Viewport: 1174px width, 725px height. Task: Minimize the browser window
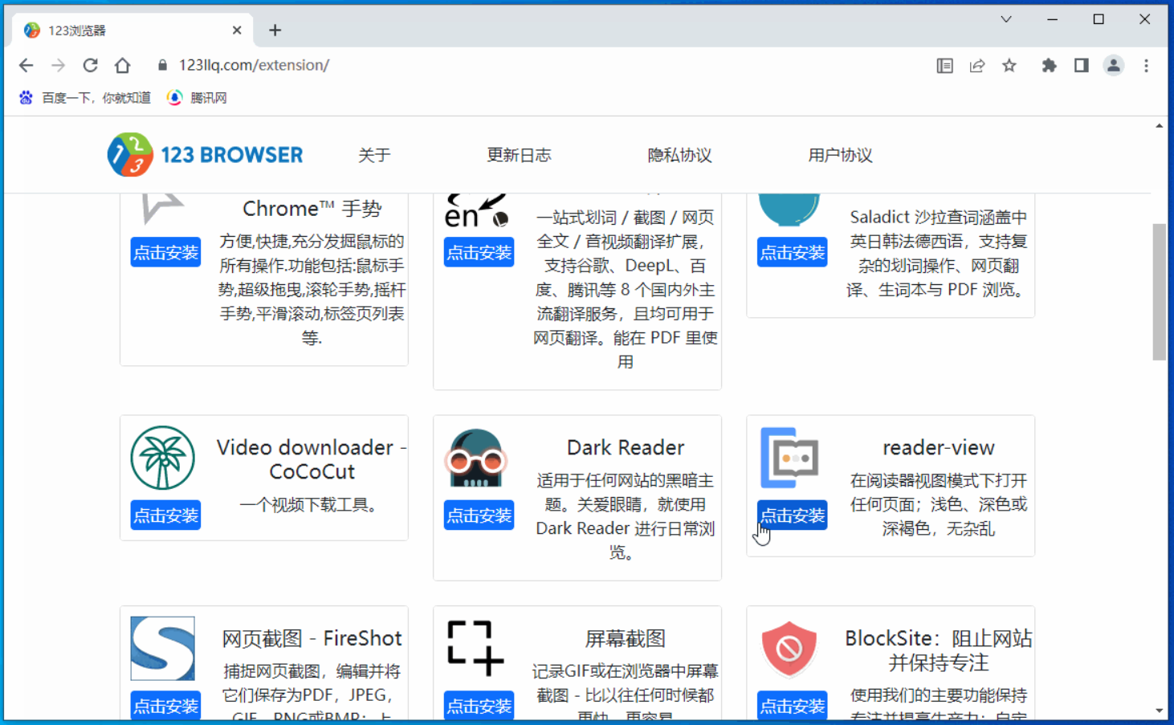coord(1052,19)
